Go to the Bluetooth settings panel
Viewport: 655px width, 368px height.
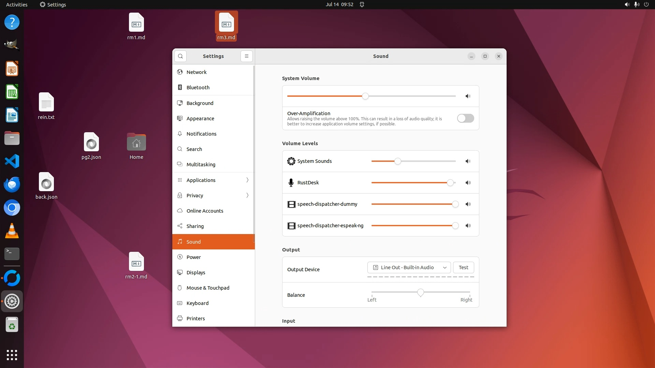[198, 88]
